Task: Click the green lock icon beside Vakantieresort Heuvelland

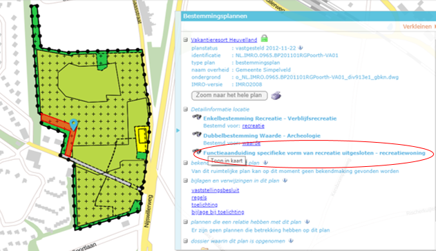Action: (264, 38)
